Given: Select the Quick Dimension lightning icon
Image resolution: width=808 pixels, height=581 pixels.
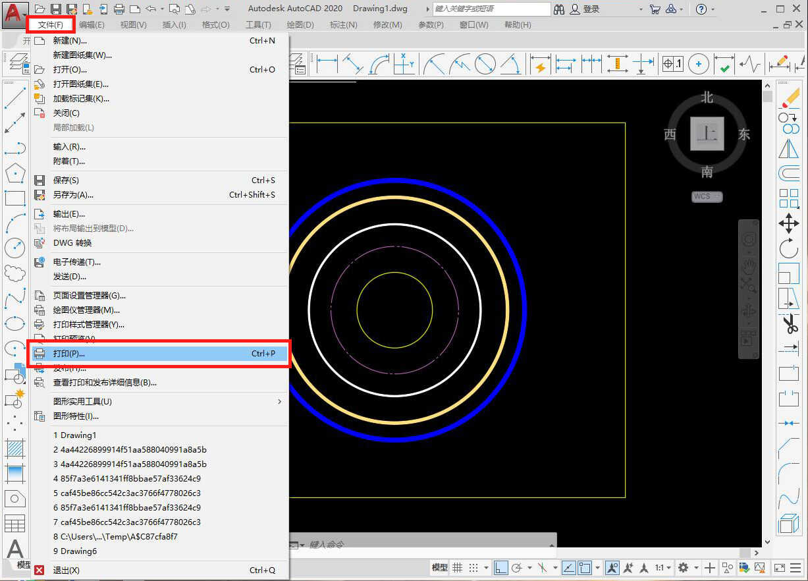Looking at the screenshot, I should tap(540, 65).
